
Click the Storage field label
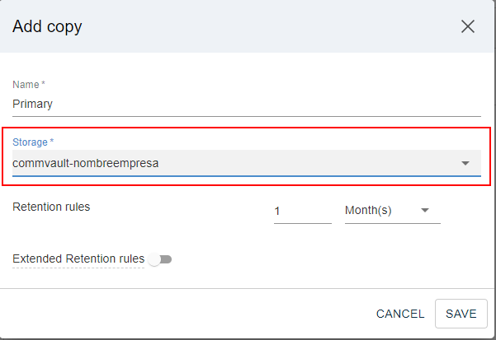point(33,142)
